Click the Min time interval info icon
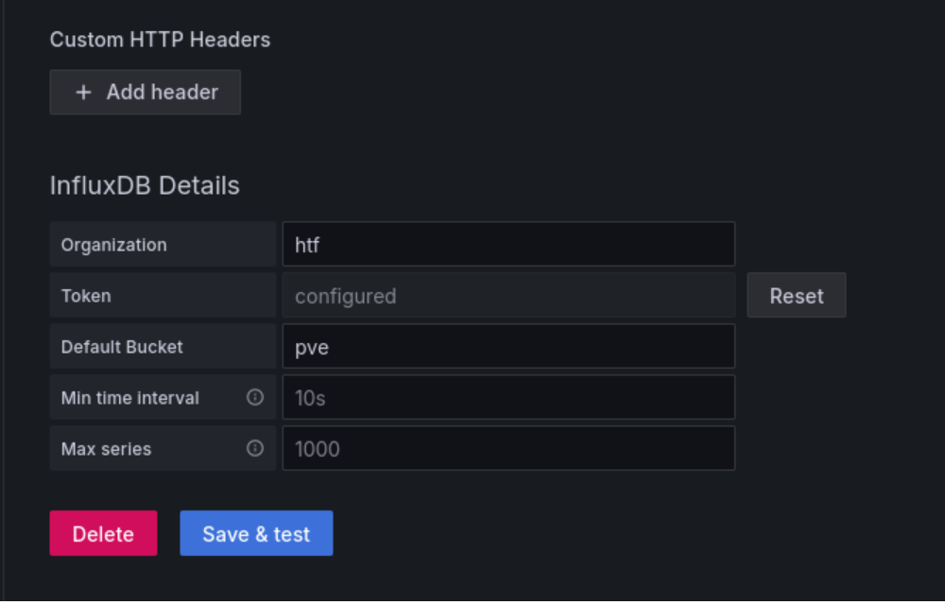 [x=255, y=398]
